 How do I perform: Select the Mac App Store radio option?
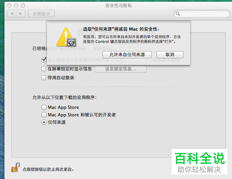coord(44,107)
